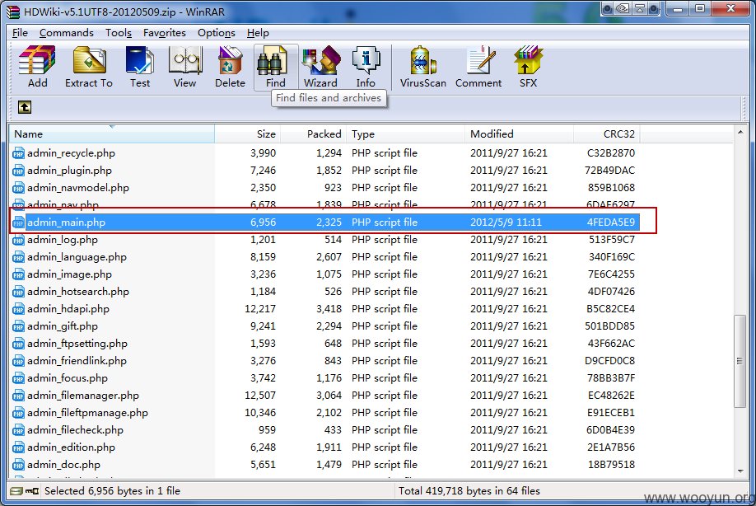Select the admin_main.php file name
The width and height of the screenshot is (756, 506).
point(66,223)
